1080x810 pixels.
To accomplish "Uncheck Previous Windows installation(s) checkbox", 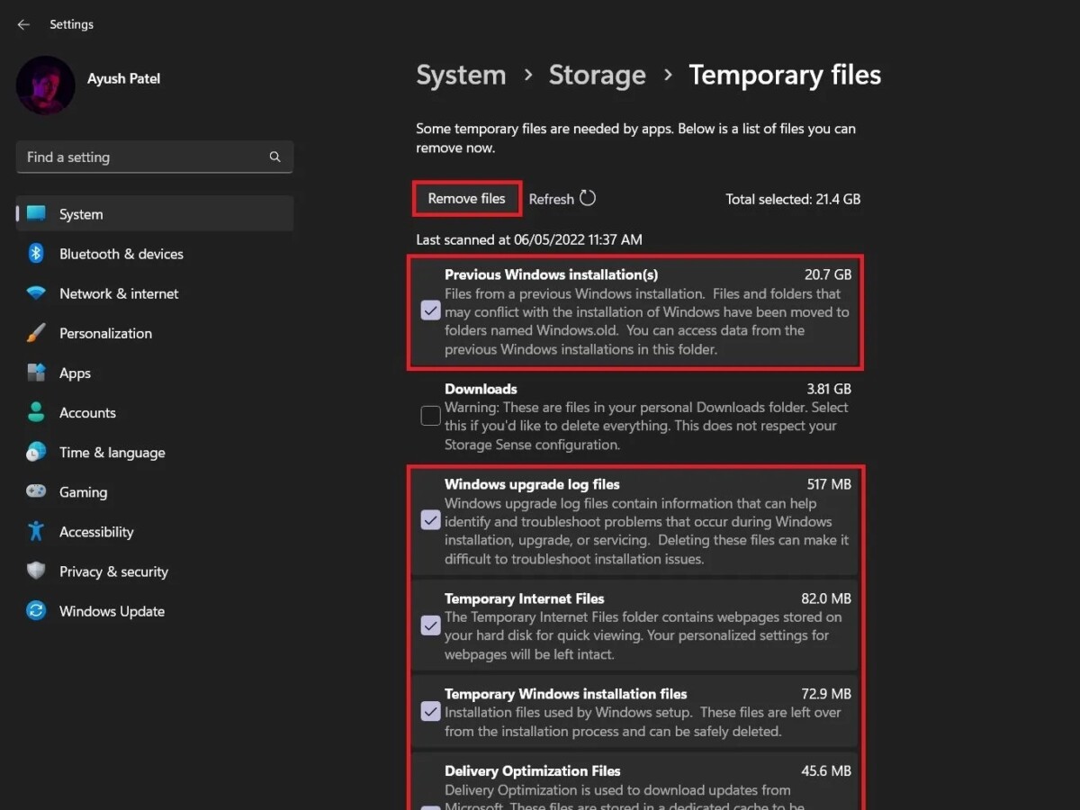I will click(x=430, y=311).
